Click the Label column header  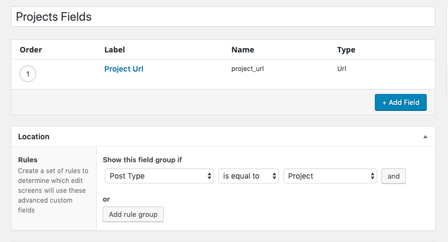click(115, 50)
